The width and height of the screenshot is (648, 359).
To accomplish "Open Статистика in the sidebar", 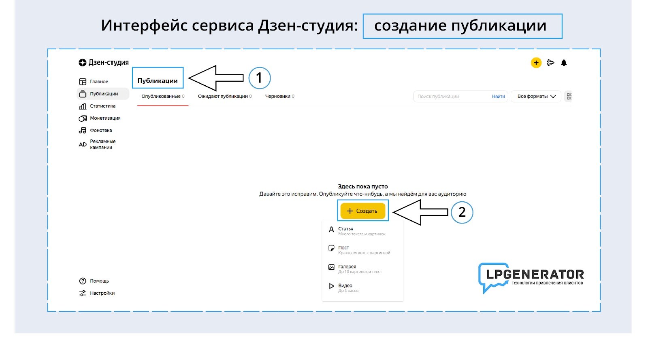I will pyautogui.click(x=102, y=106).
